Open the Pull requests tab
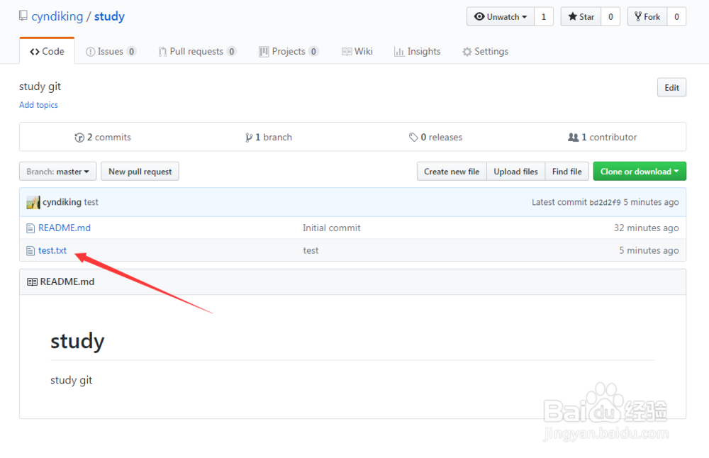709x458 pixels. [x=197, y=52]
